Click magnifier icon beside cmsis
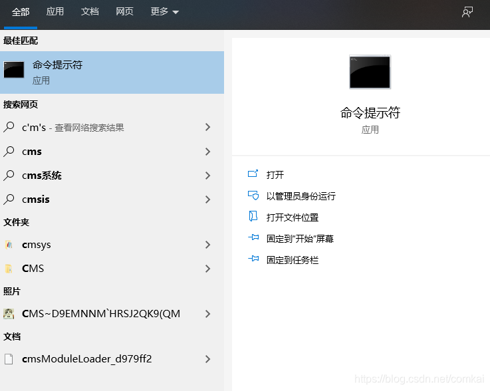 [9, 199]
